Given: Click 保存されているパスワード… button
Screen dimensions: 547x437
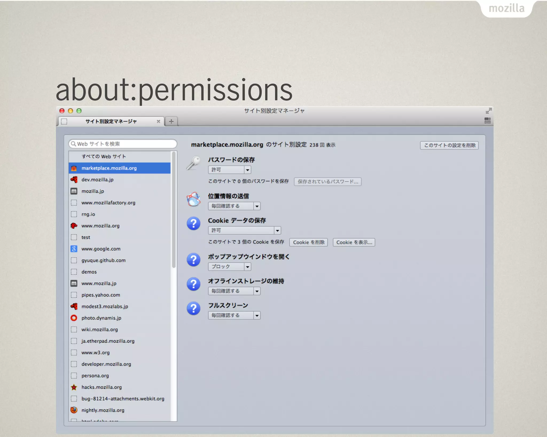Looking at the screenshot, I should coord(328,182).
